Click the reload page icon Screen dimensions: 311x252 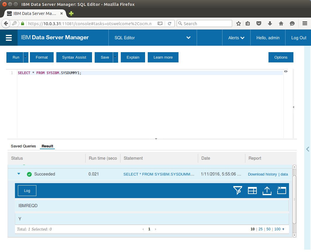170,24
